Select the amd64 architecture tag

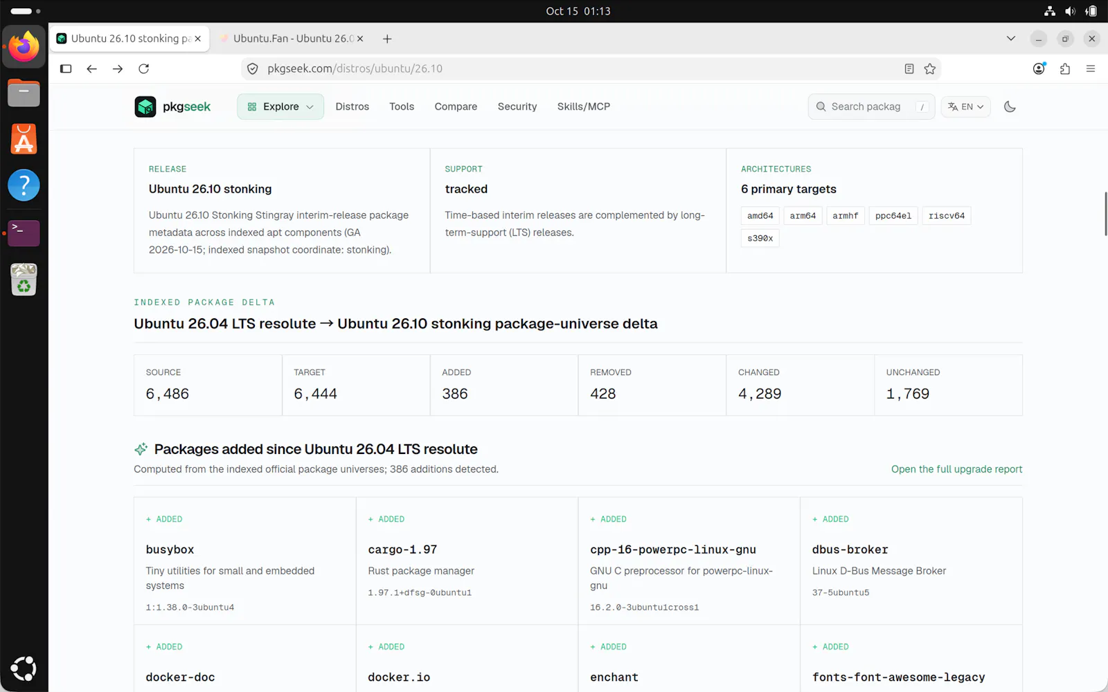coord(760,216)
